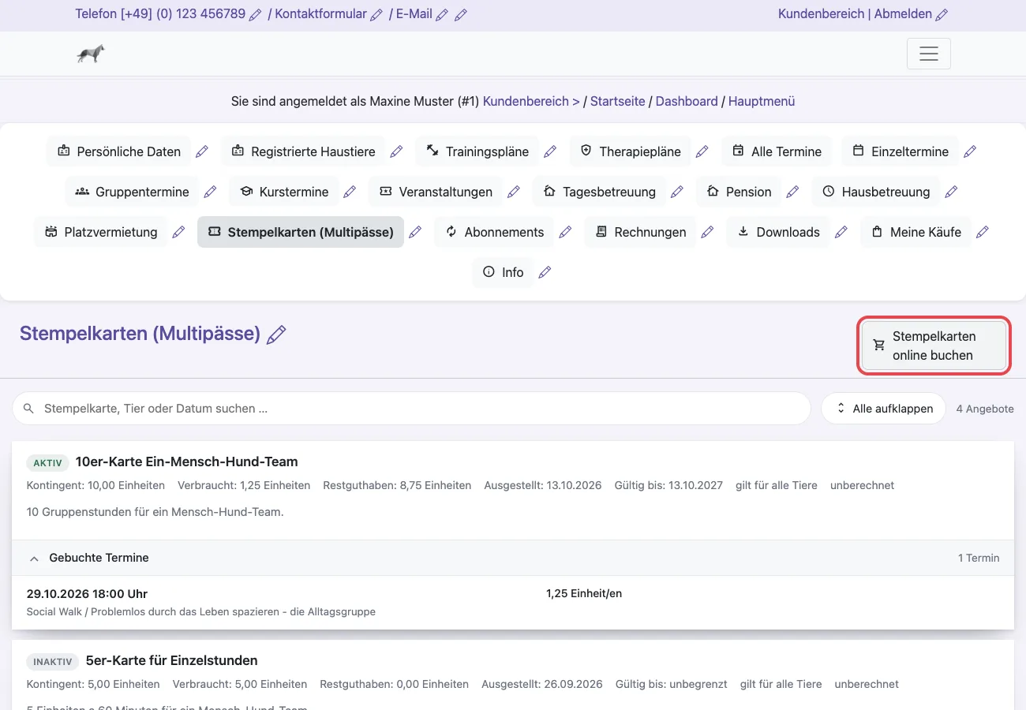
Task: Follow the Kundenbereich breadcrumb link
Action: (x=531, y=101)
